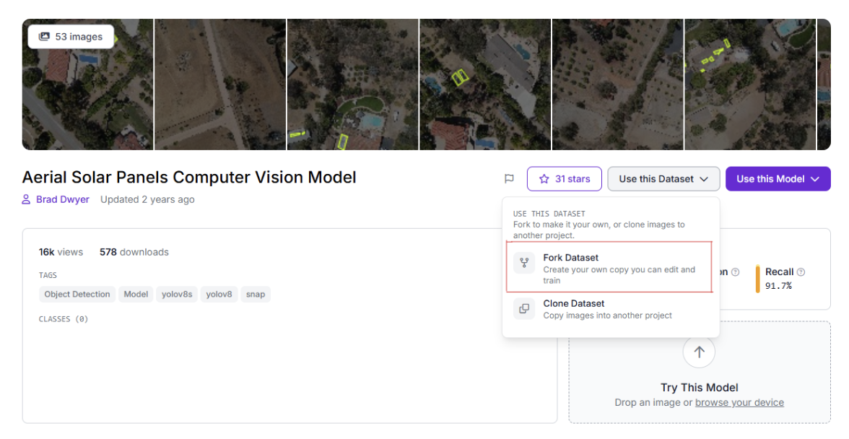Star the dataset with 31 stars button
Viewport: 849px width, 439px height.
[x=564, y=179]
